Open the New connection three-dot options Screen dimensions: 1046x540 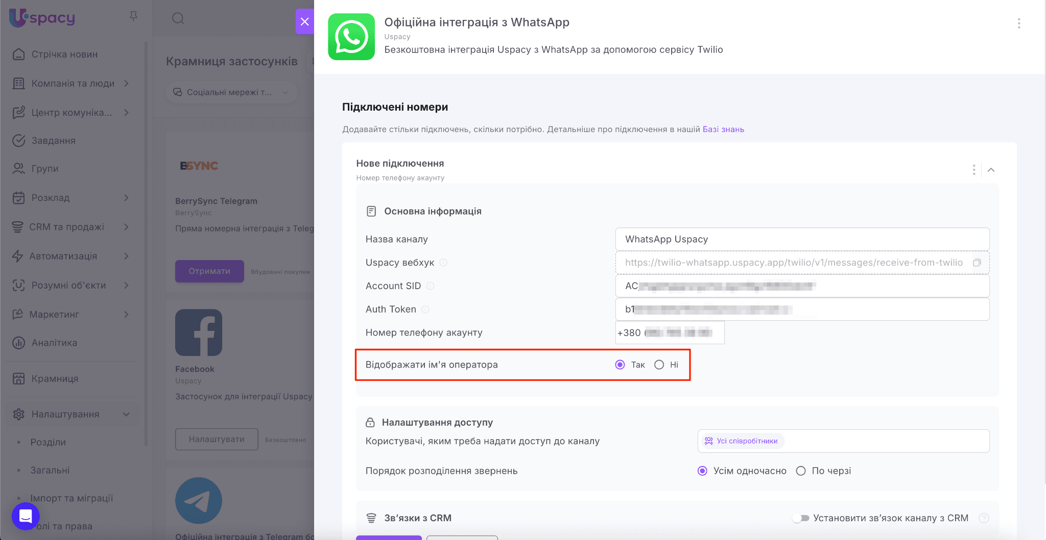pyautogui.click(x=973, y=170)
